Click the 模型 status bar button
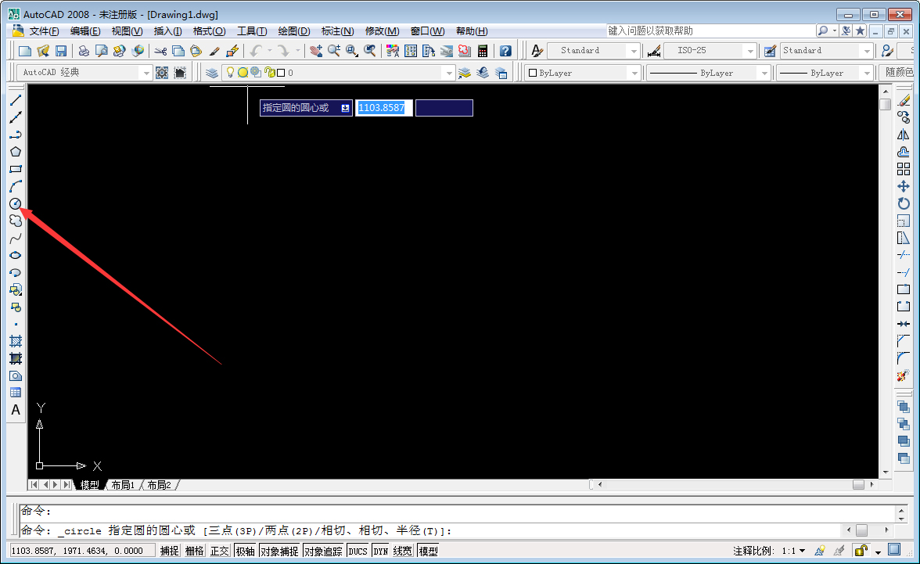This screenshot has height=564, width=920. point(429,551)
